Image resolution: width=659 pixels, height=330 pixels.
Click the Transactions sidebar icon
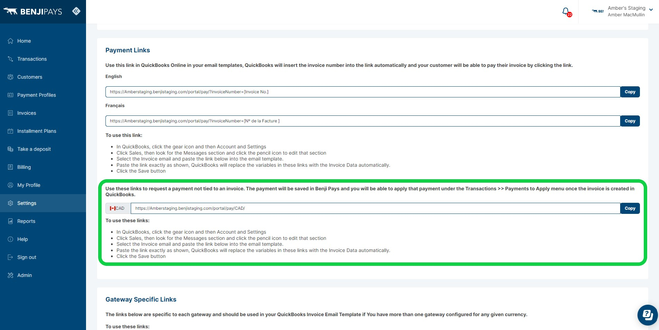10,59
